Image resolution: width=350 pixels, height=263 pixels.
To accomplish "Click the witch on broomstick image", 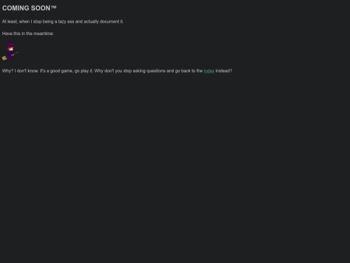I will pyautogui.click(x=10, y=51).
